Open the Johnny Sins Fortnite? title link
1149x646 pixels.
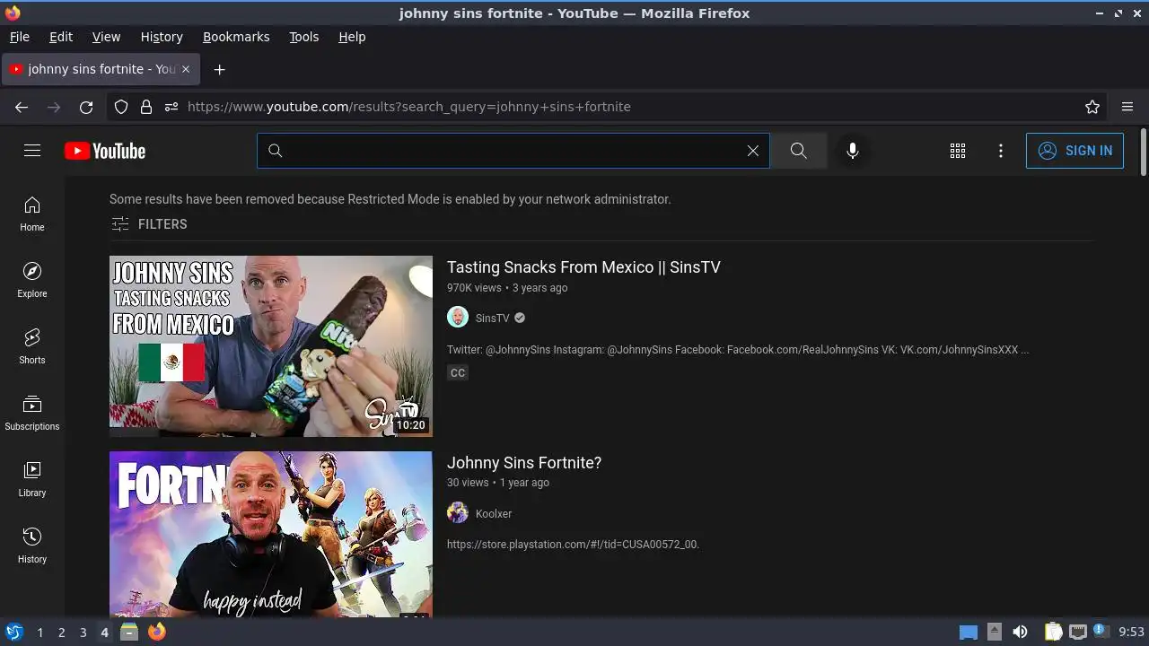[524, 463]
